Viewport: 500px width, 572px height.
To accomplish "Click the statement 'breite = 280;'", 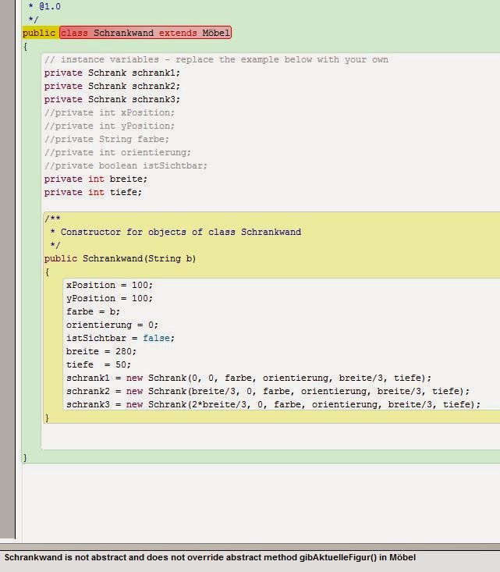I will tap(101, 351).
